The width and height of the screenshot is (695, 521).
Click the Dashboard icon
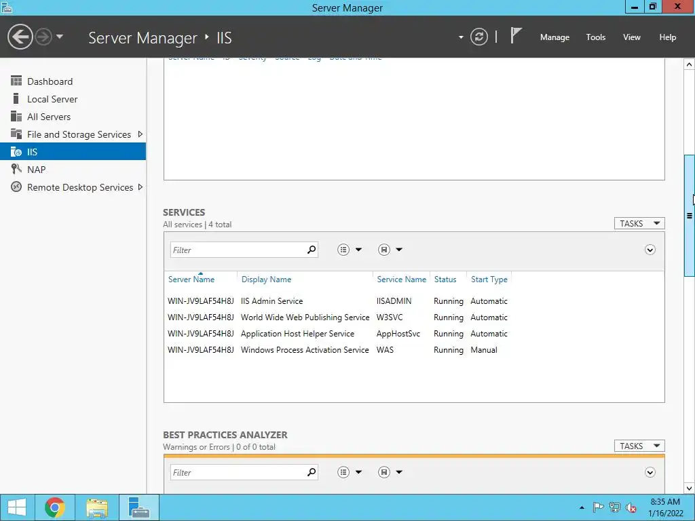pos(16,81)
